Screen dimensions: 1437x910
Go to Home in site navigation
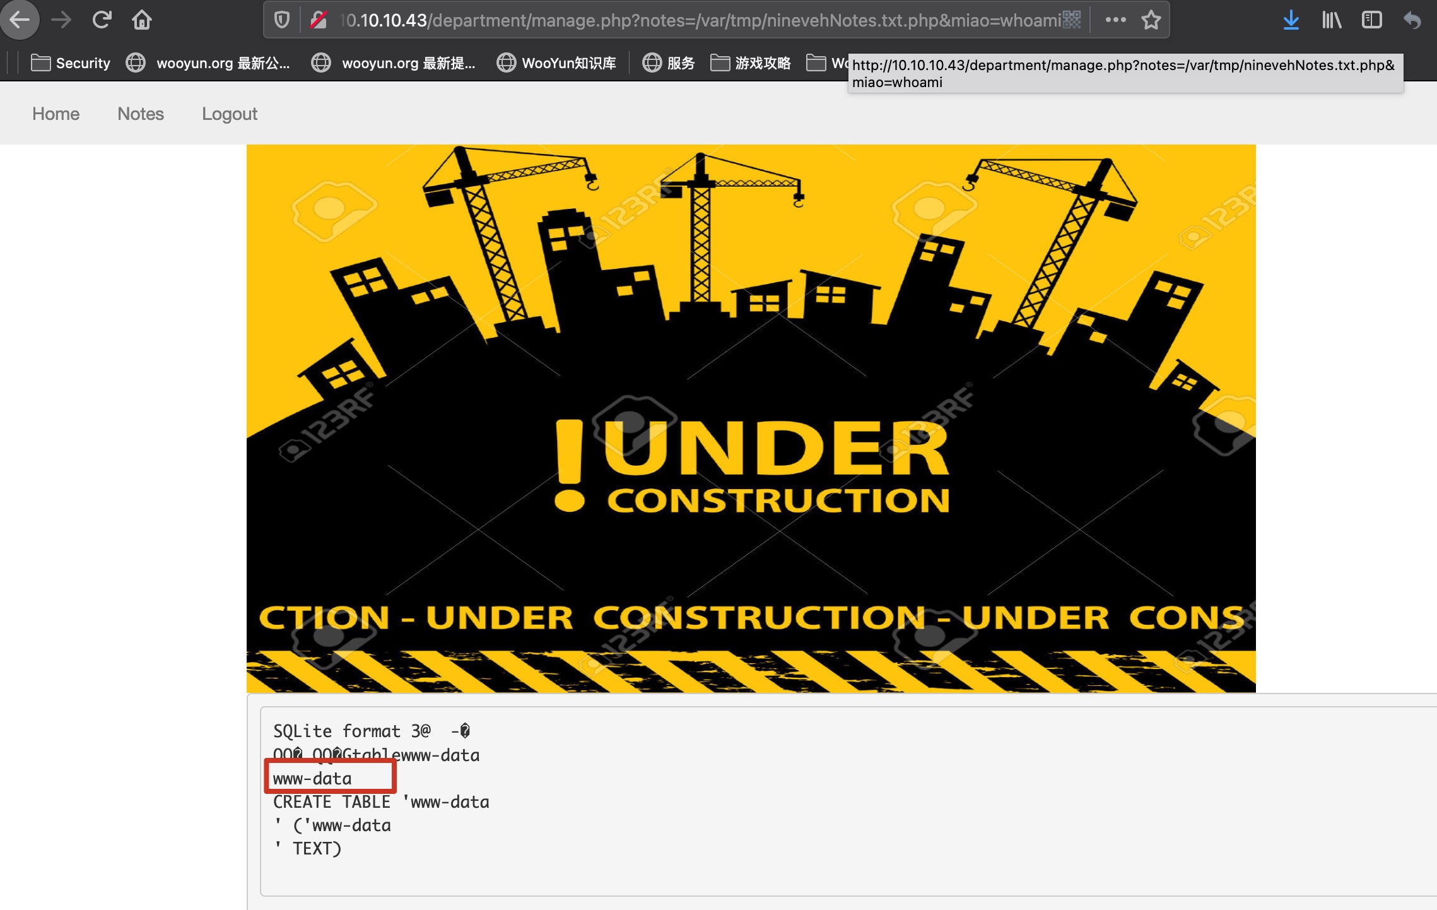click(56, 114)
